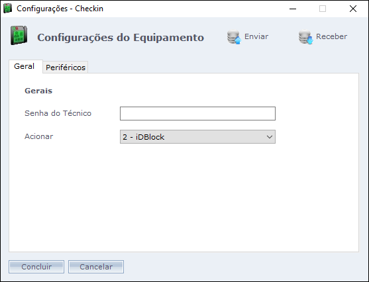The image size is (369, 282).
Task: Click the Acionar field label
Action: coord(39,136)
